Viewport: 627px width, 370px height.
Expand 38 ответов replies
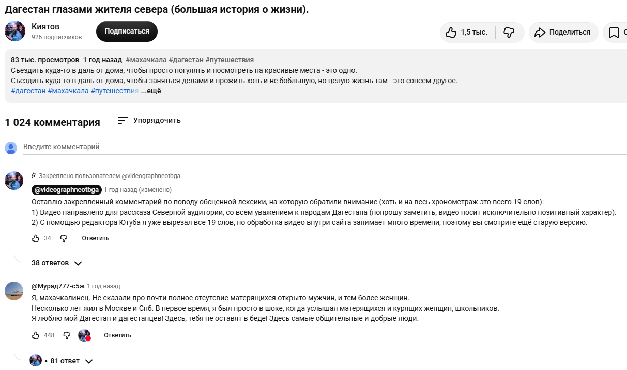point(57,263)
